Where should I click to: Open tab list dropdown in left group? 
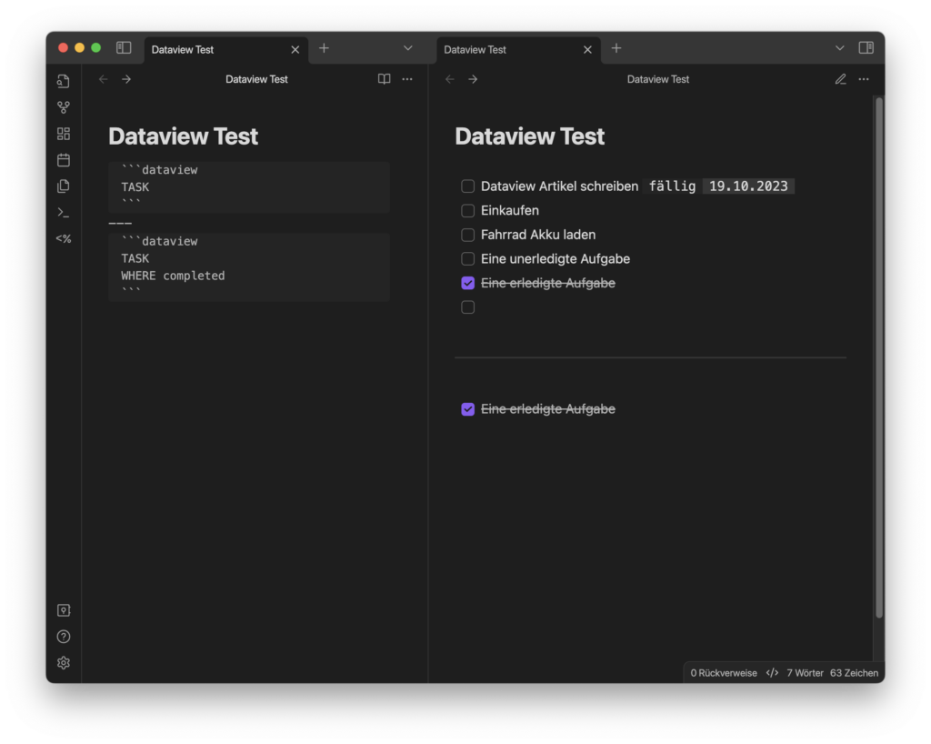click(x=408, y=48)
